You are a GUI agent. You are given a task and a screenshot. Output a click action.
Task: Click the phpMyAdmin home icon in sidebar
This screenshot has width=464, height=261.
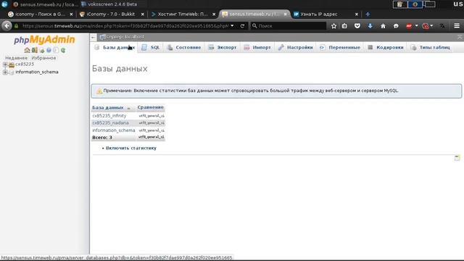[28, 50]
